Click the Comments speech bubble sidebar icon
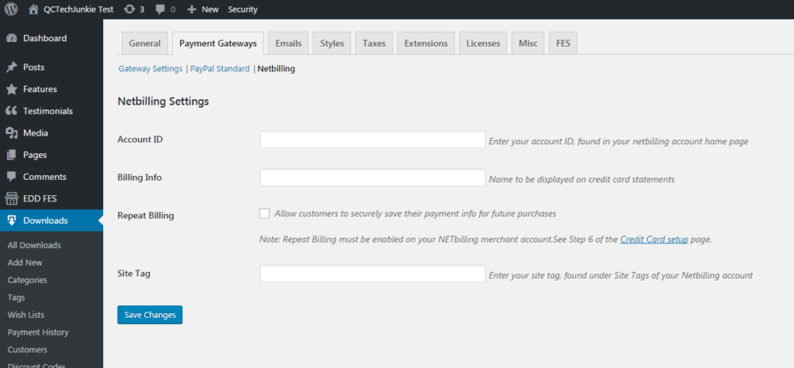This screenshot has height=368, width=794. coord(12,177)
